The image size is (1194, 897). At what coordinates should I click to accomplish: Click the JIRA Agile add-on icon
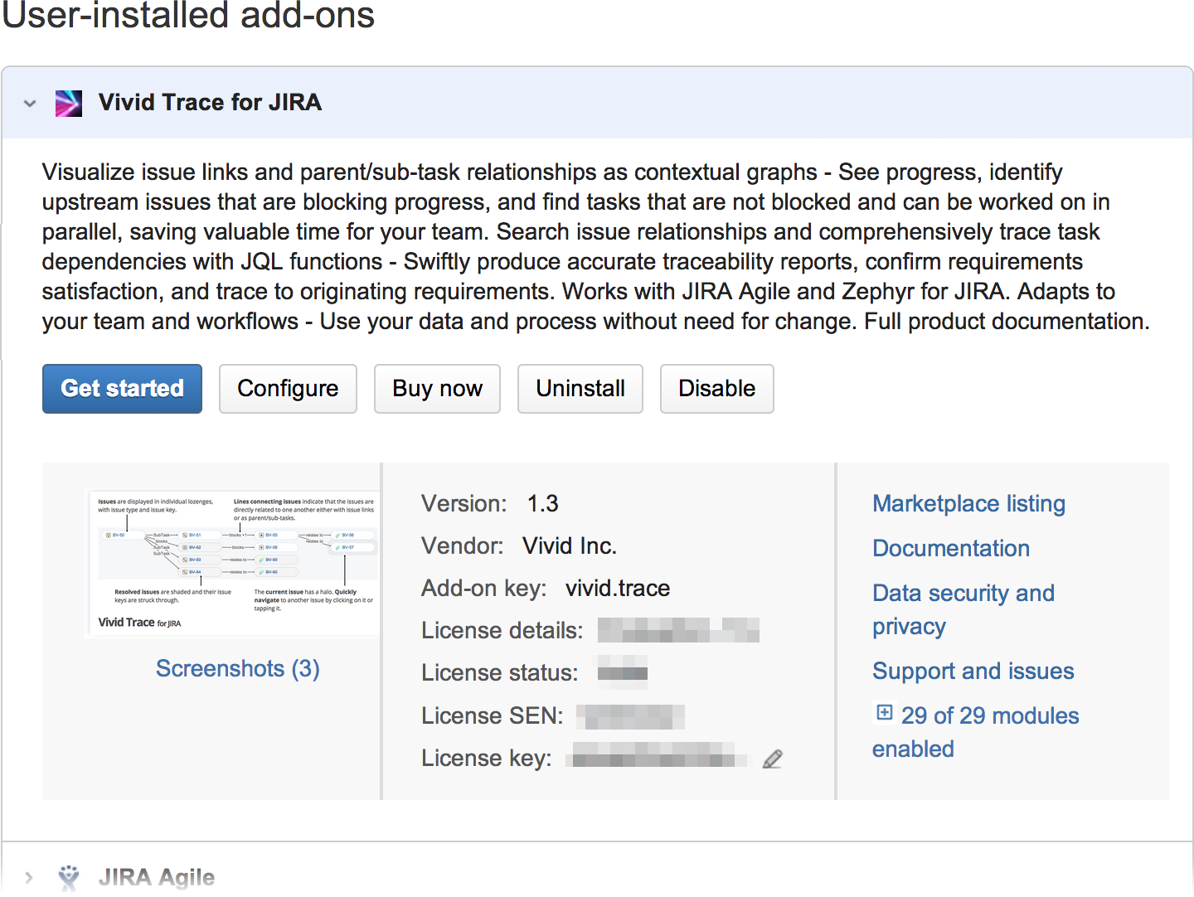click(x=69, y=877)
